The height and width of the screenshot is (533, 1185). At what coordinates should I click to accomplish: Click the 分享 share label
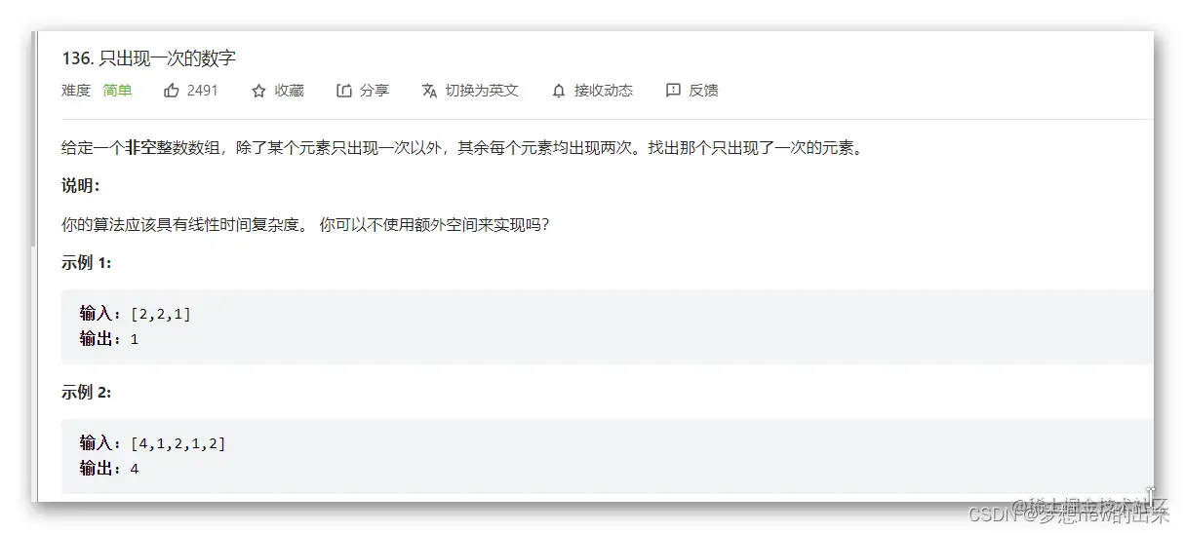click(x=375, y=91)
